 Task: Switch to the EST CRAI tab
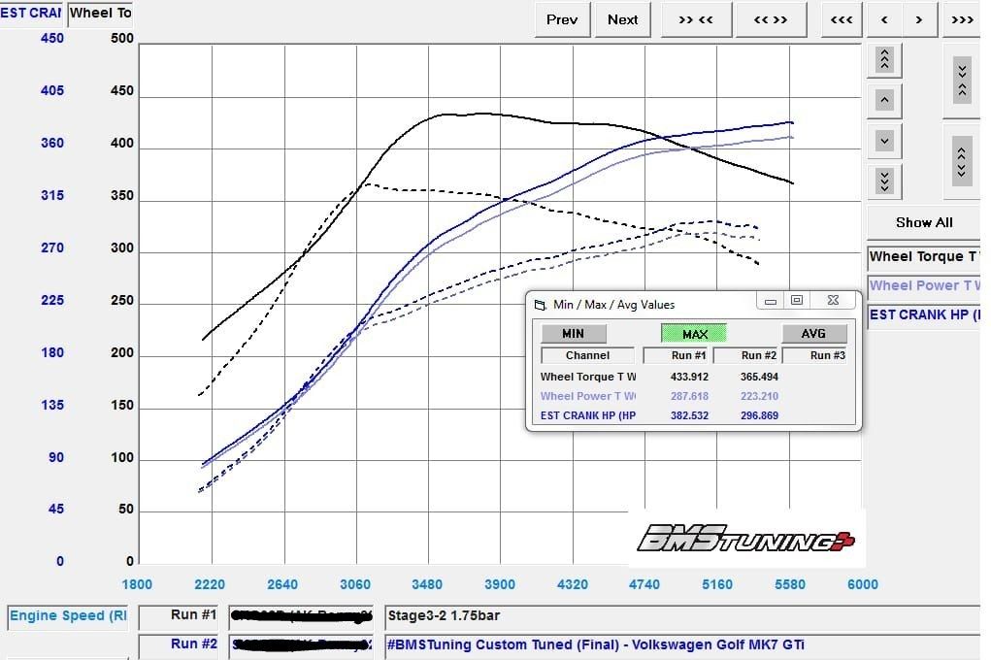[x=30, y=13]
